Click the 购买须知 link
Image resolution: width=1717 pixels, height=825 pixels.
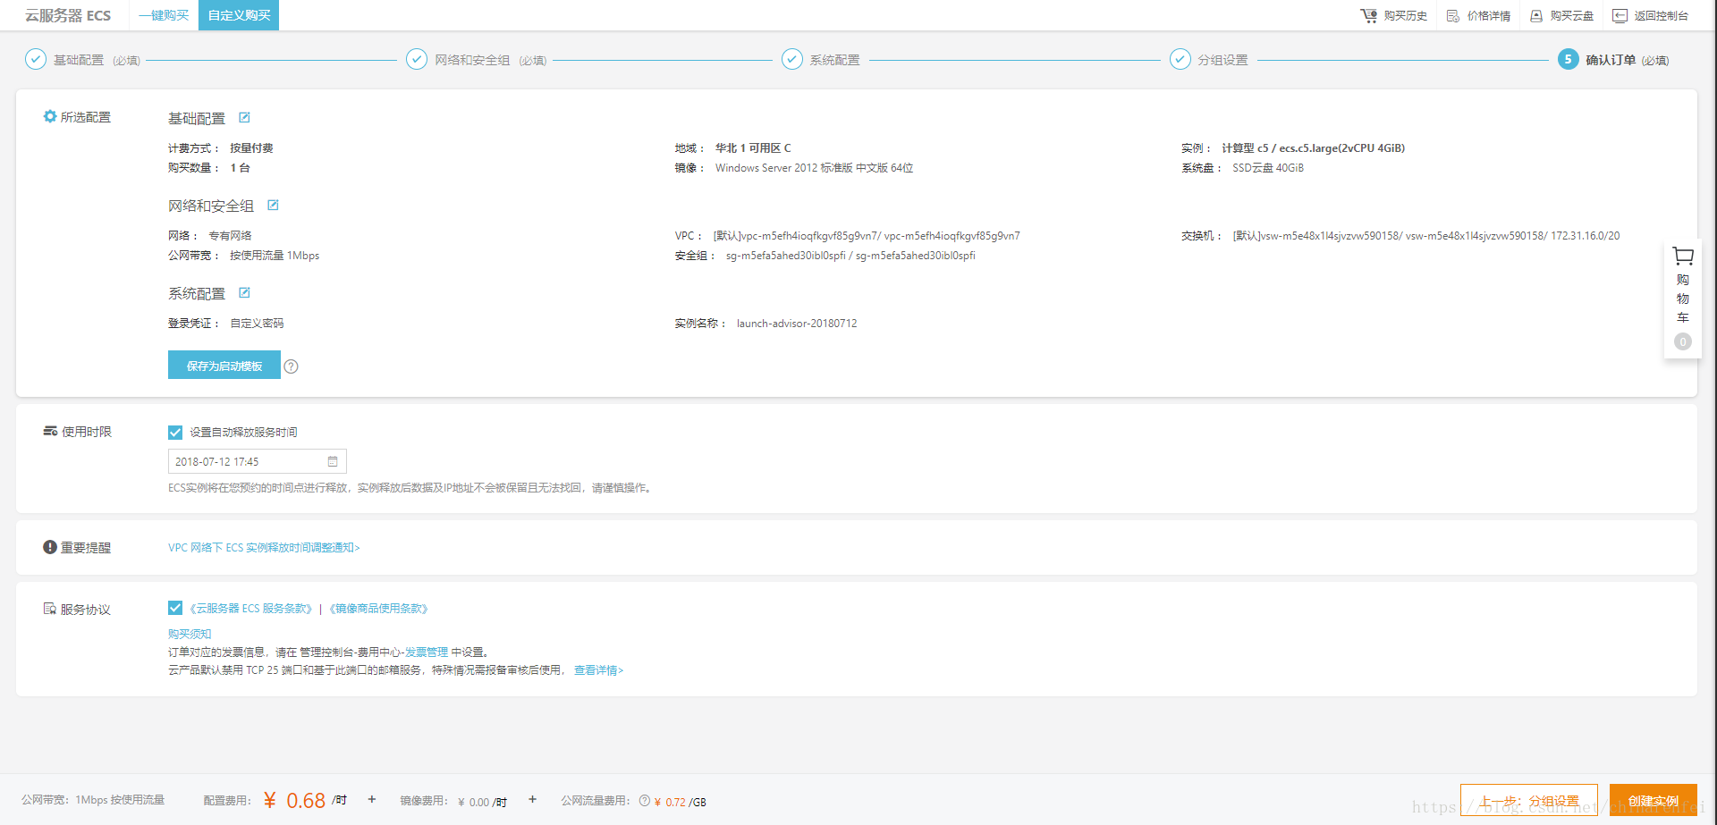point(190,634)
